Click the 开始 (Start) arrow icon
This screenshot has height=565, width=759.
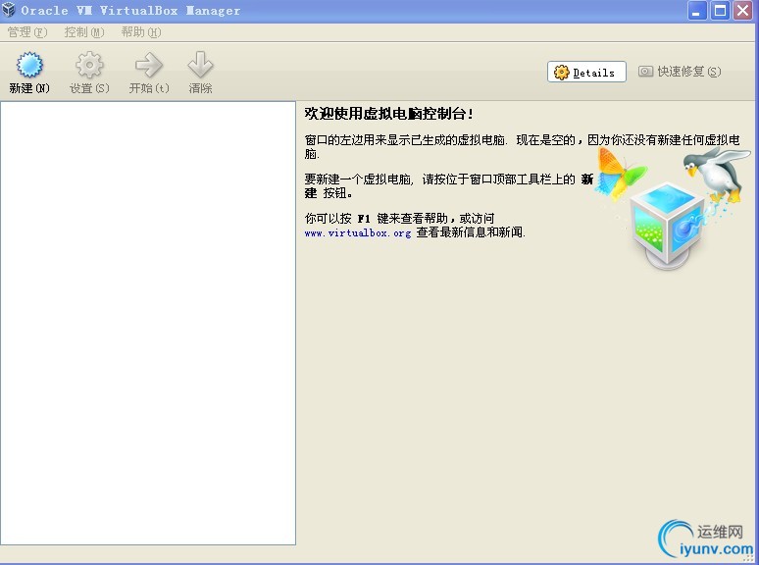pos(149,65)
